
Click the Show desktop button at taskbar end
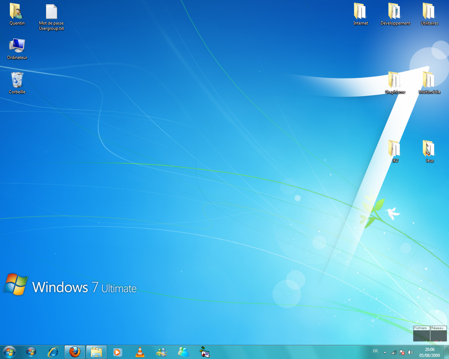coord(446,352)
